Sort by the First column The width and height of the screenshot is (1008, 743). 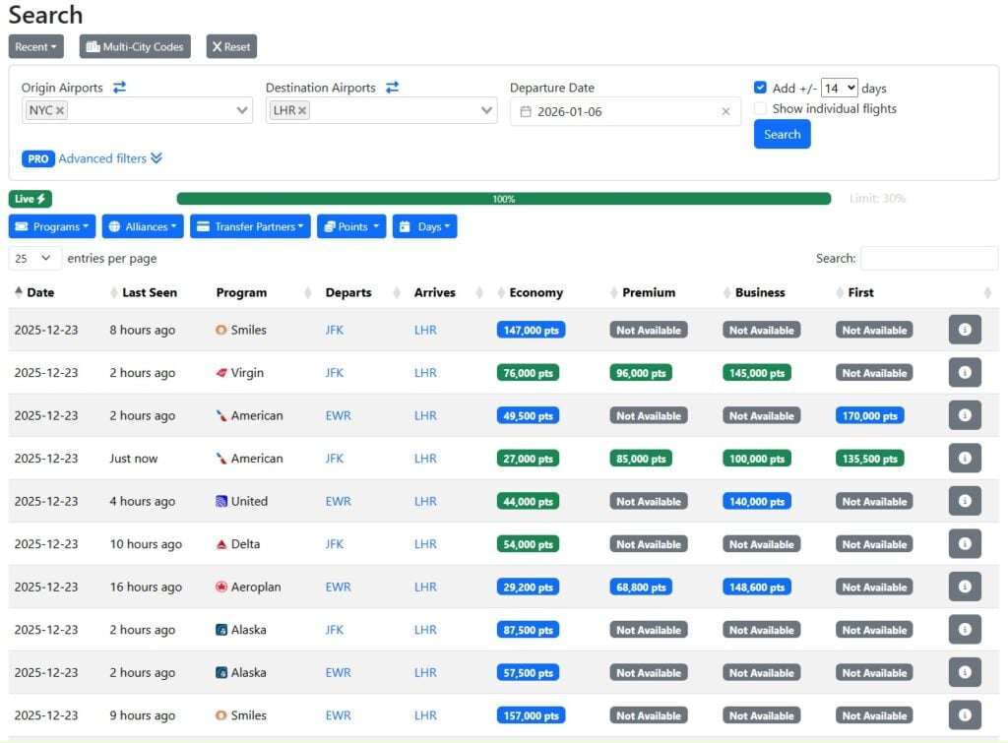tap(860, 292)
